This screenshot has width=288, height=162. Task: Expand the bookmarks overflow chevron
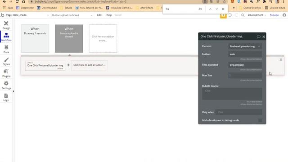pyautogui.click(x=234, y=8)
